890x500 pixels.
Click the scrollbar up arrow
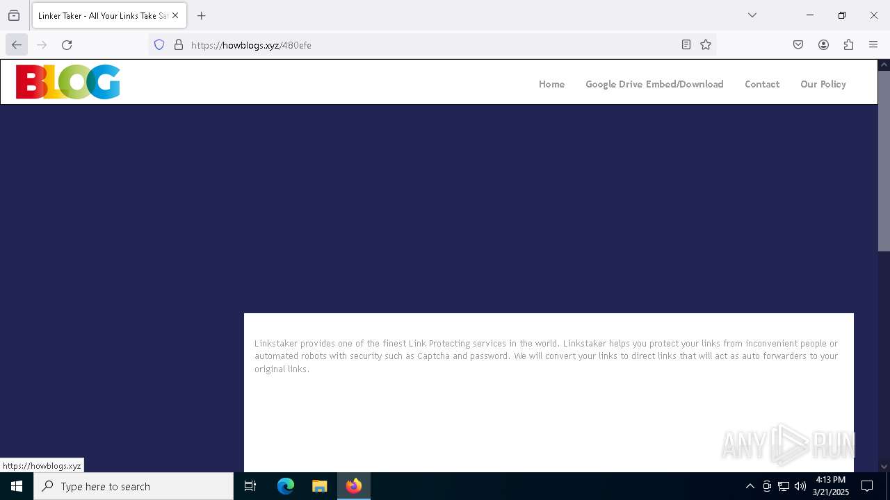pos(884,65)
